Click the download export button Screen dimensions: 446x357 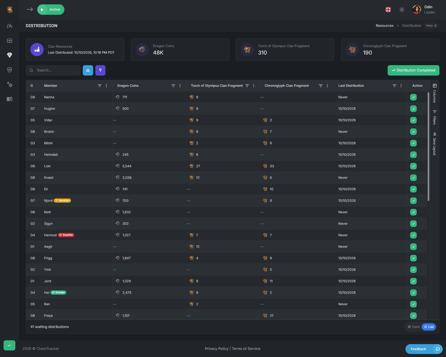(x=88, y=70)
